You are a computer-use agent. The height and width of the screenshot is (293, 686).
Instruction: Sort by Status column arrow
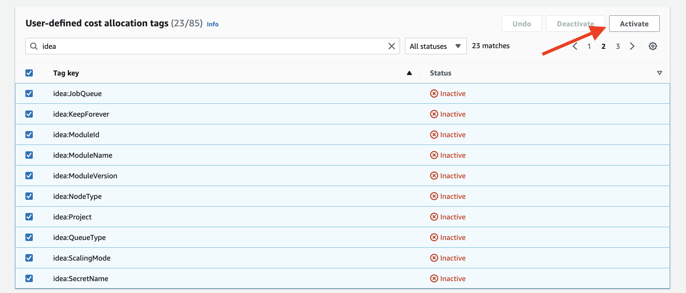coord(659,73)
